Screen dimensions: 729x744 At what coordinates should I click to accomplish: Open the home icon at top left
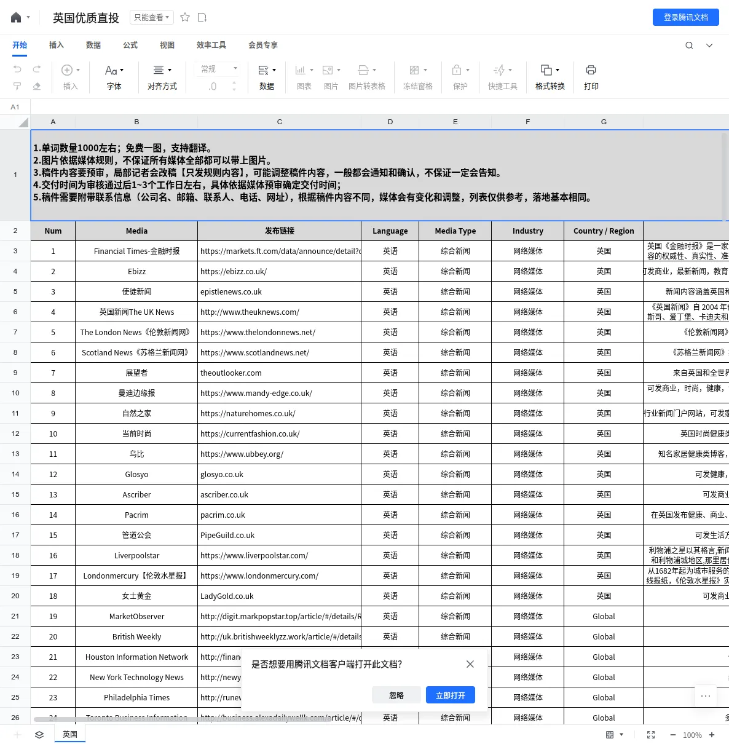(16, 18)
